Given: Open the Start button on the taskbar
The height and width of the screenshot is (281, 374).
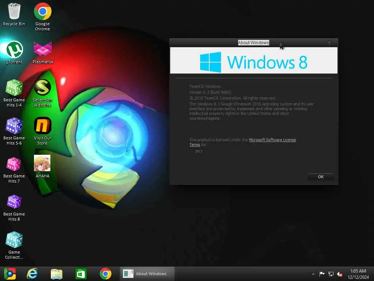Looking at the screenshot, I should pyautogui.click(x=10, y=274).
